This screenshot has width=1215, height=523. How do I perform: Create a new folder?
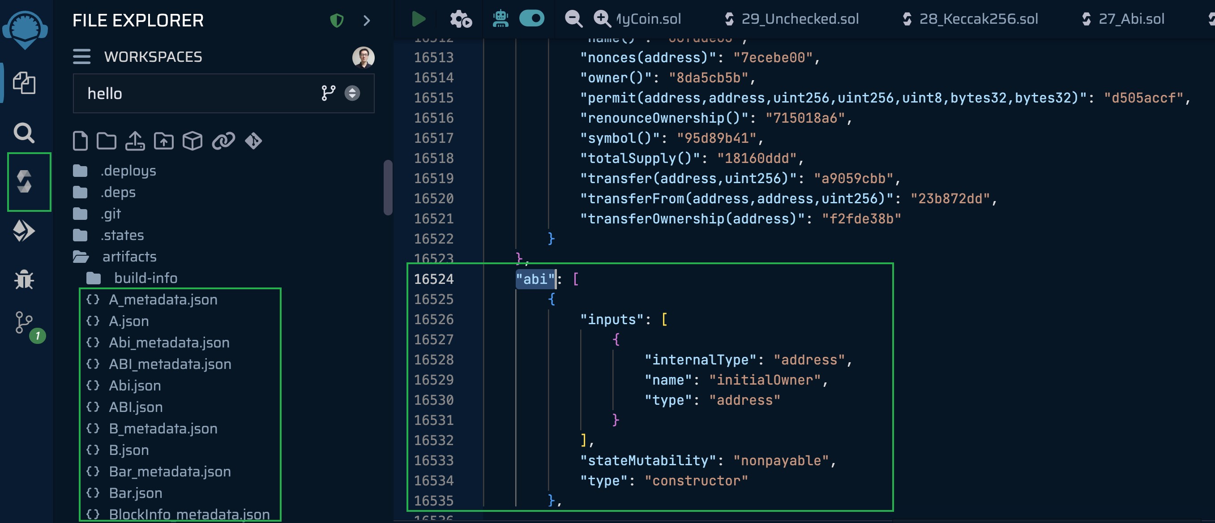pyautogui.click(x=106, y=141)
